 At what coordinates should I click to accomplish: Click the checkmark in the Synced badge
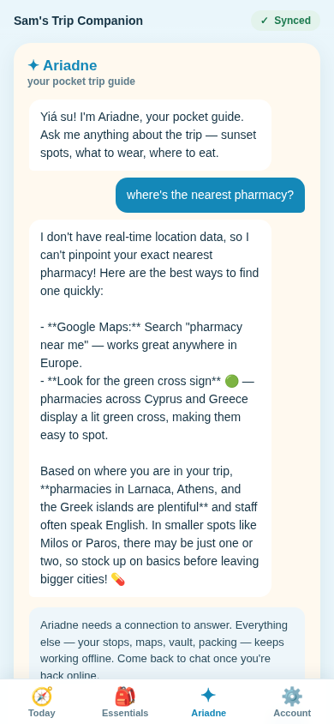[265, 21]
